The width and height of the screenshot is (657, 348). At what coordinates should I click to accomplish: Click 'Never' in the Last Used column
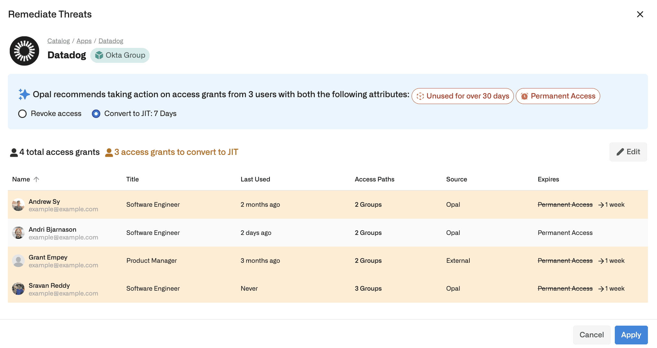click(249, 289)
